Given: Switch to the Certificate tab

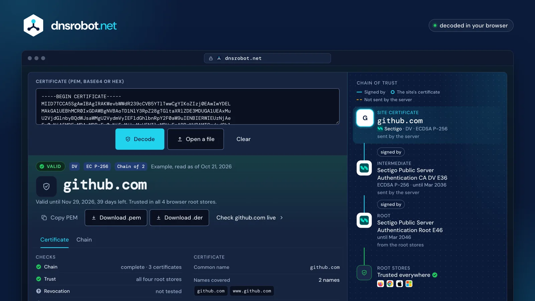Looking at the screenshot, I should 55,240.
